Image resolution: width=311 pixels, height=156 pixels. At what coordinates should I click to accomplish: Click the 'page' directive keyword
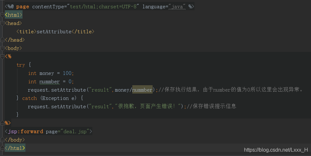(23, 7)
